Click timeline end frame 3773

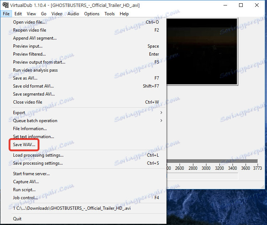point(258,168)
